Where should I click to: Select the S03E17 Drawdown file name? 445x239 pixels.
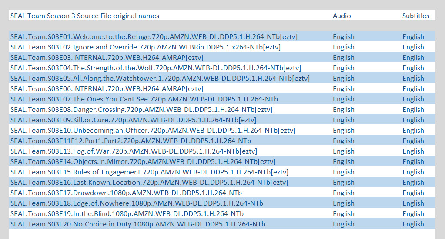pos(126,193)
